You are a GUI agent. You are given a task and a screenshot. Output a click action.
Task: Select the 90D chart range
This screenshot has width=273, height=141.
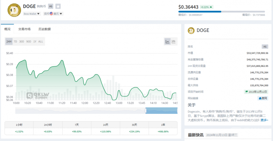(28, 42)
